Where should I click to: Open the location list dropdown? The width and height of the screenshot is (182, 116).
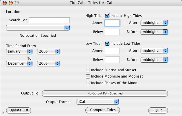pyautogui.click(x=38, y=28)
